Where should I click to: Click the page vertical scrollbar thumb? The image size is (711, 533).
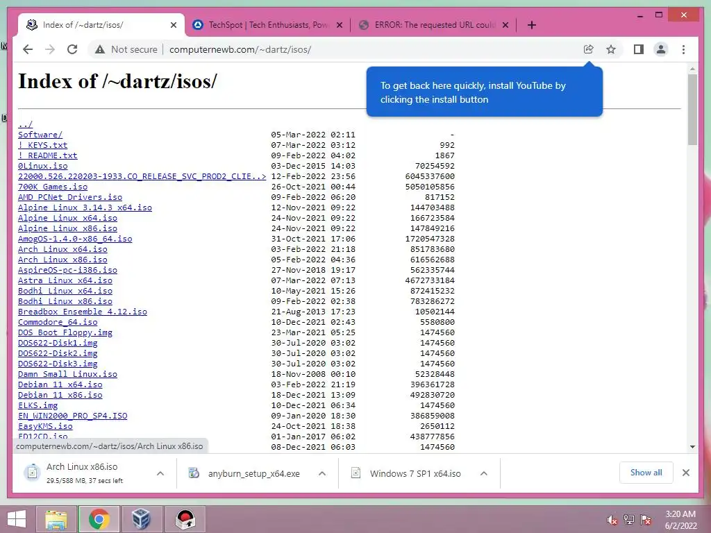(692, 110)
